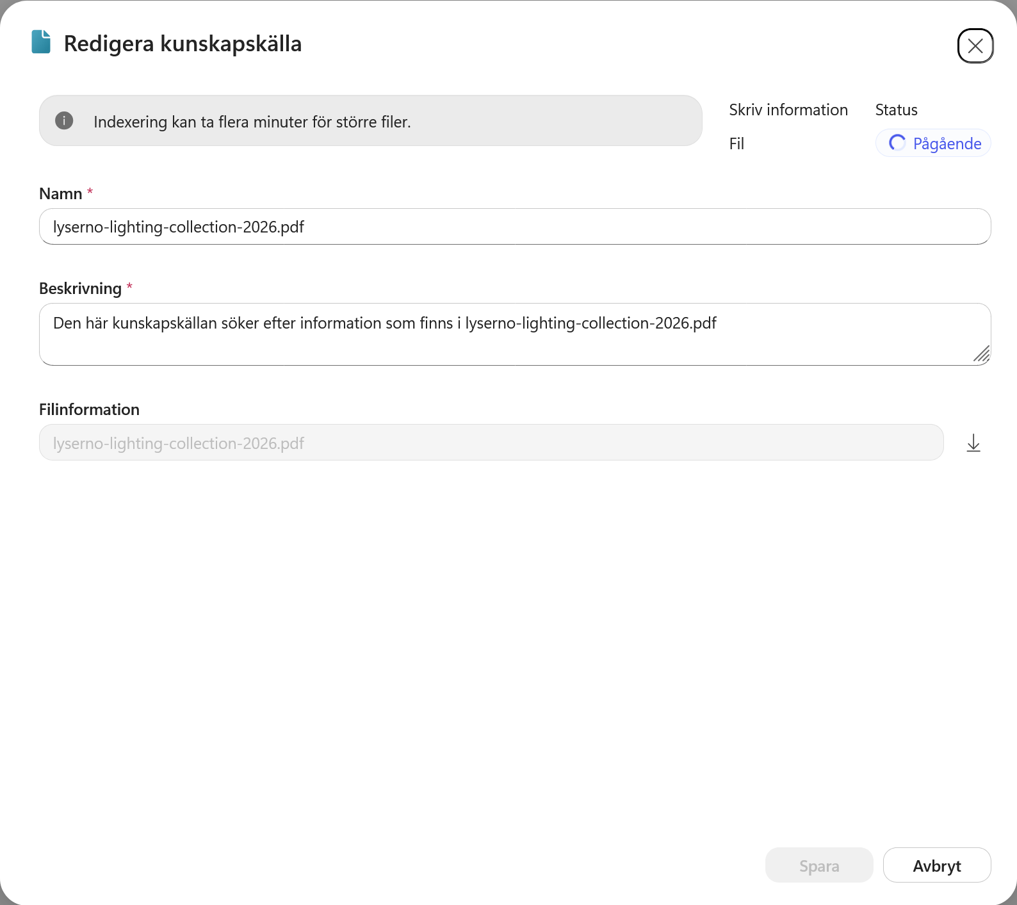Click the Spara button
1017x905 pixels.
[x=819, y=865]
